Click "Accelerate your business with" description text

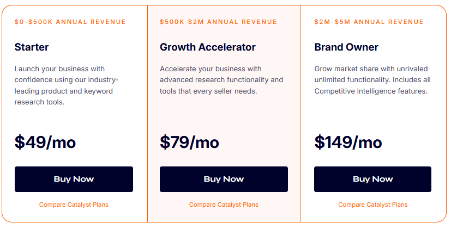click(211, 69)
